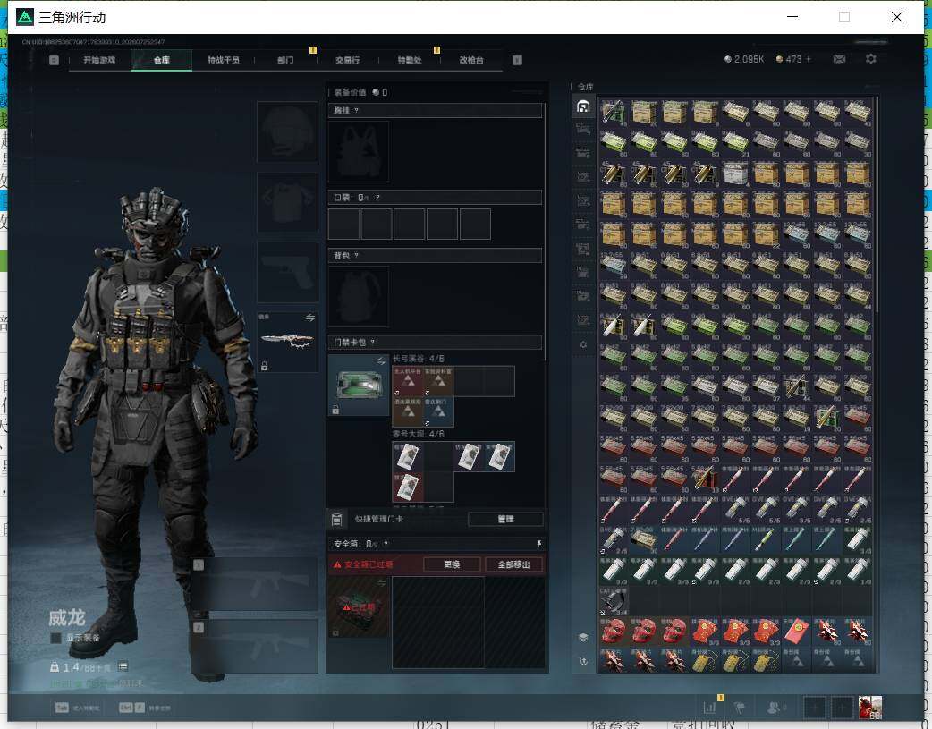Select the first red mask item in warehouse
Image resolution: width=932 pixels, height=729 pixels.
coord(614,632)
